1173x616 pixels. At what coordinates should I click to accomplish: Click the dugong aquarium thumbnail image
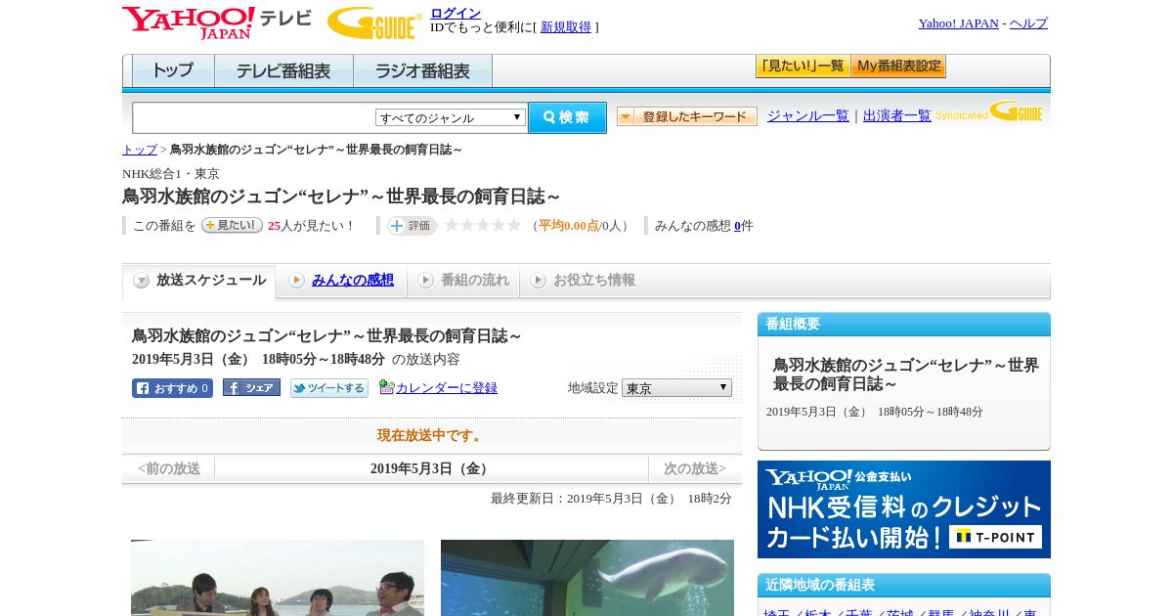pos(587,578)
